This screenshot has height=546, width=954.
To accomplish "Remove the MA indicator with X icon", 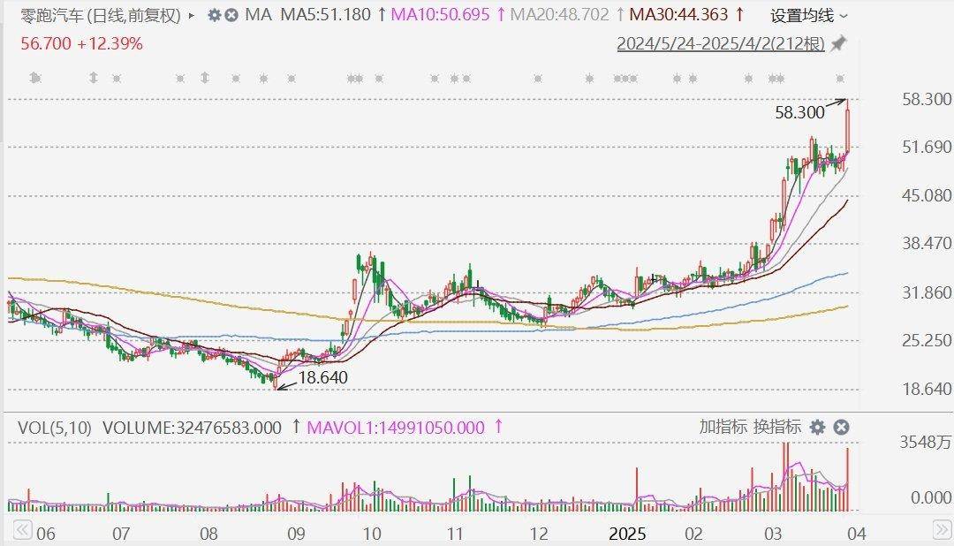I will (231, 15).
